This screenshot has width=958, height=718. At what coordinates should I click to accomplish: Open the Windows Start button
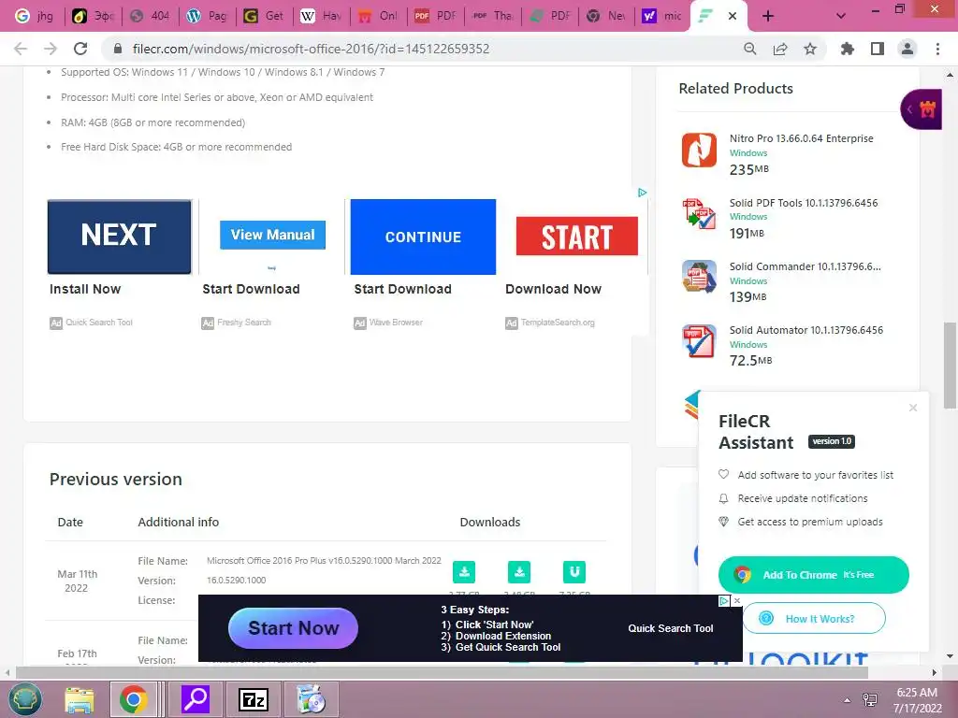(25, 699)
